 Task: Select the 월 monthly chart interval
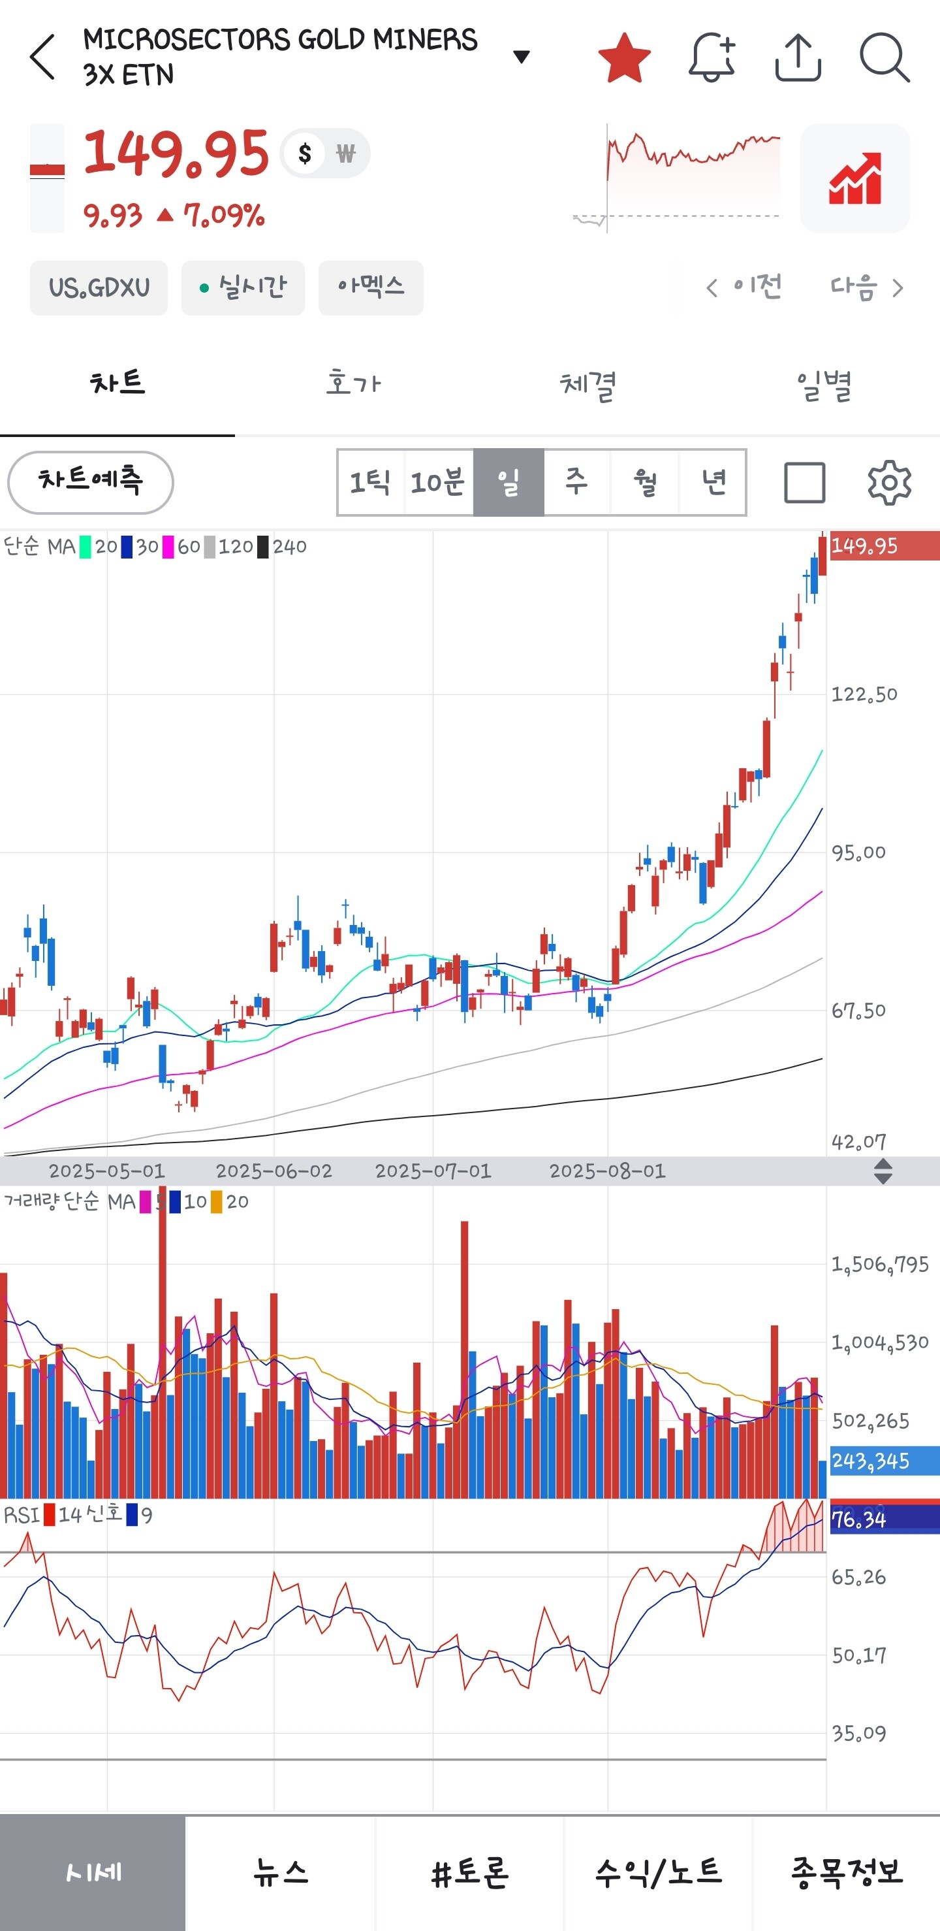[x=645, y=482]
